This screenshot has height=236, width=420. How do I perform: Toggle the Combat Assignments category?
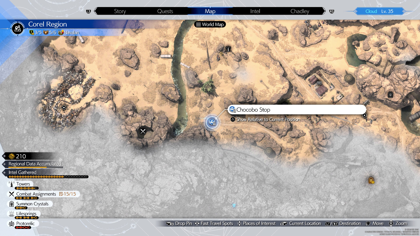tap(36, 194)
